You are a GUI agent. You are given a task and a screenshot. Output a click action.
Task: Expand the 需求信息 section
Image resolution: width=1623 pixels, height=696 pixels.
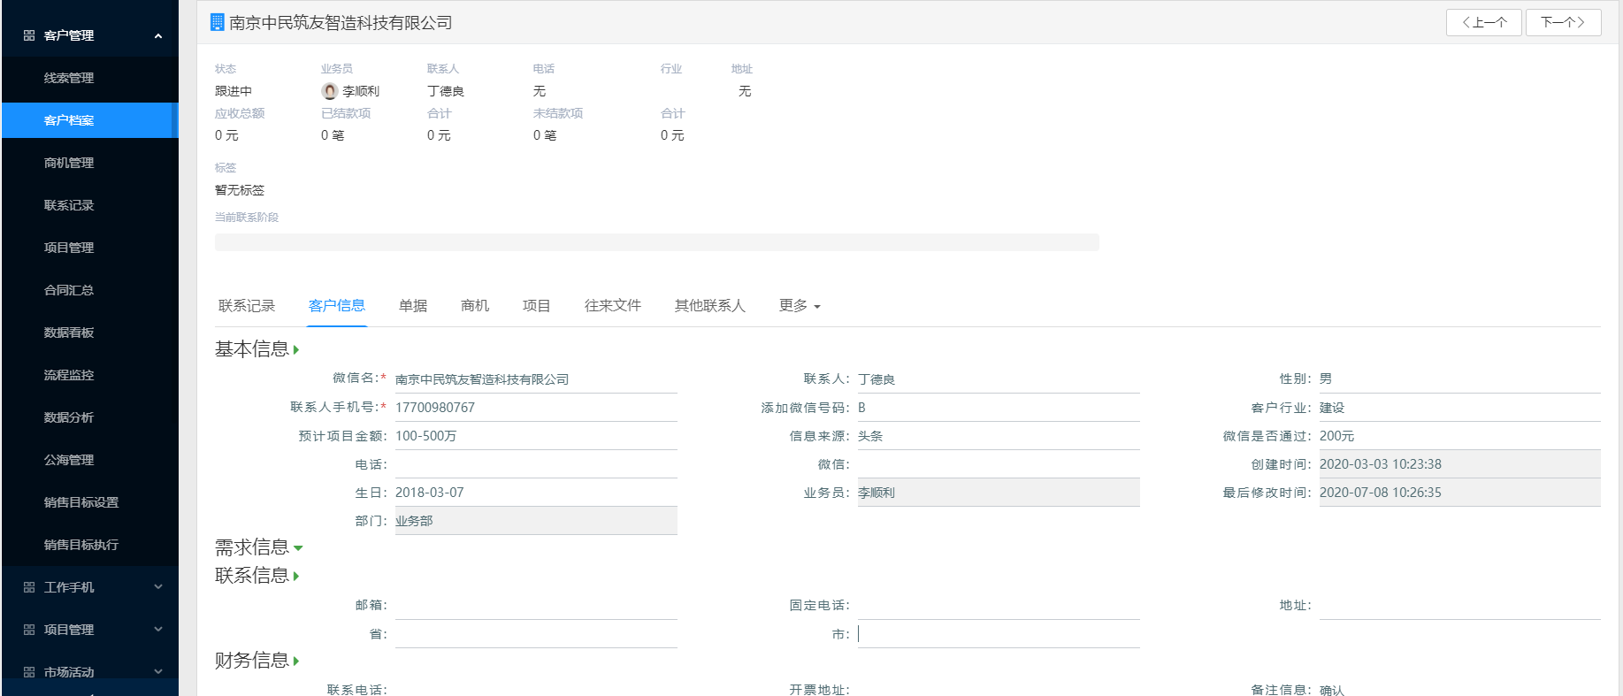coord(298,548)
